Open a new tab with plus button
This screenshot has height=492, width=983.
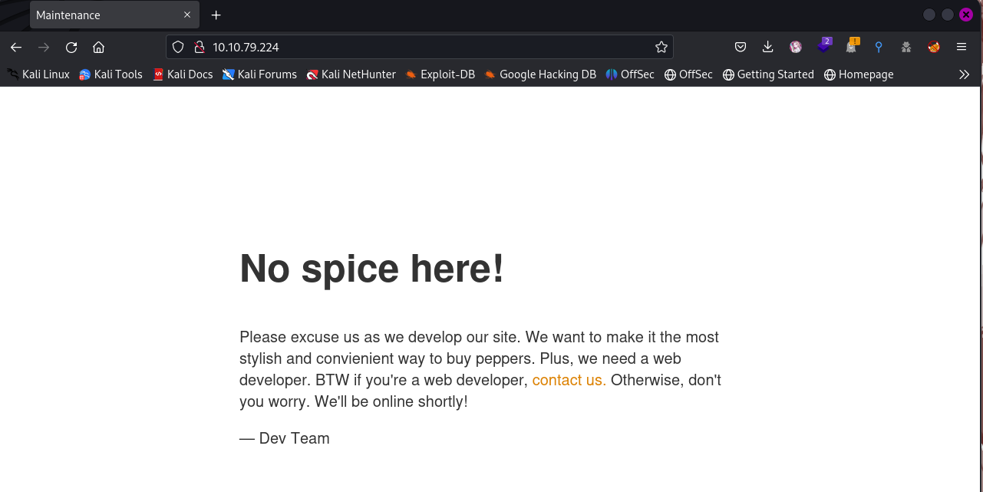[216, 15]
